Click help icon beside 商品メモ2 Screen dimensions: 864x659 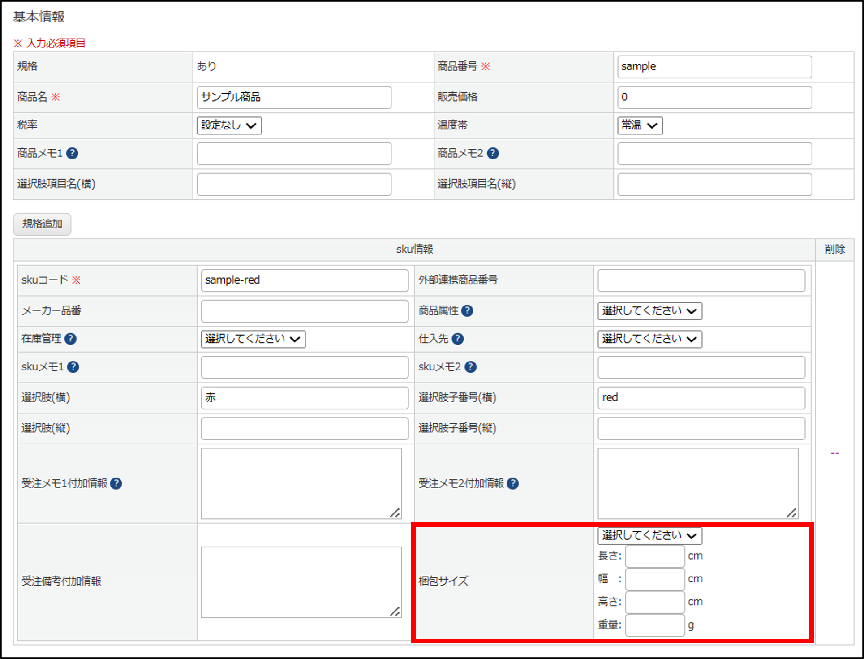[x=493, y=153]
